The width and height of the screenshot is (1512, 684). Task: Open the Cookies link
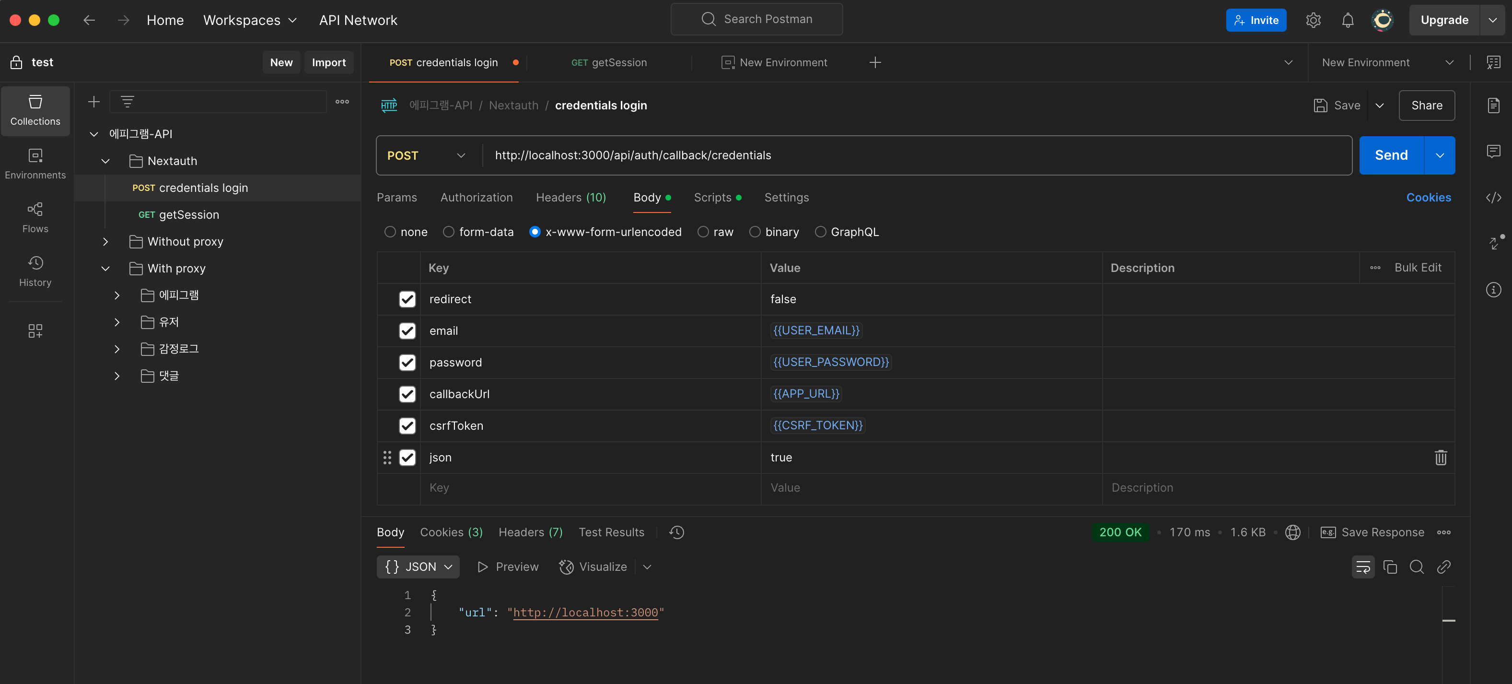point(1428,197)
